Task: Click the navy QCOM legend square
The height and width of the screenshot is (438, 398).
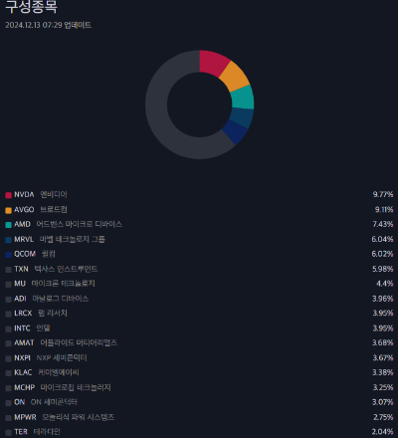Action: pos(8,255)
